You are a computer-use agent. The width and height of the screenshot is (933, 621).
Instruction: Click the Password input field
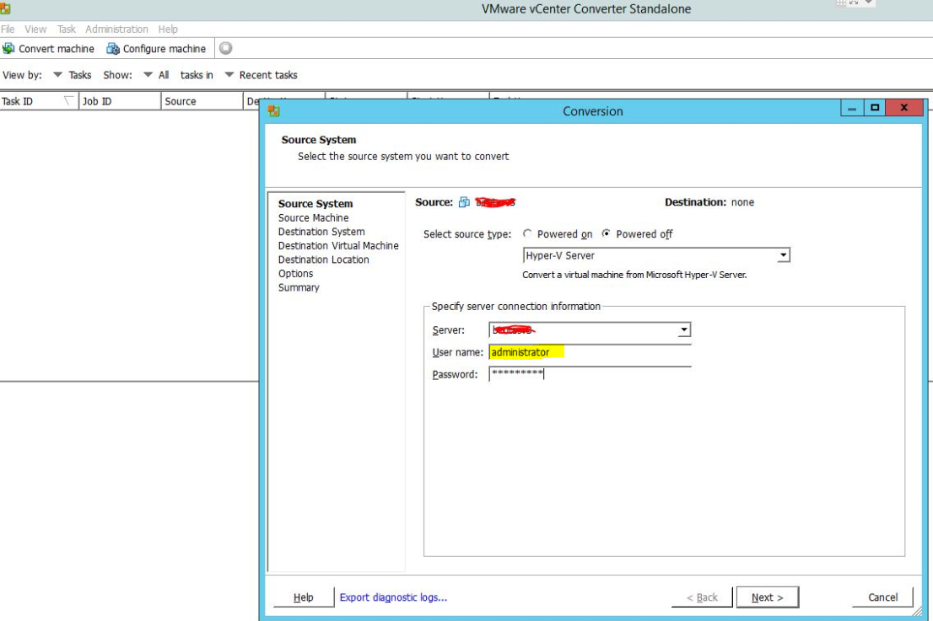[x=590, y=374]
